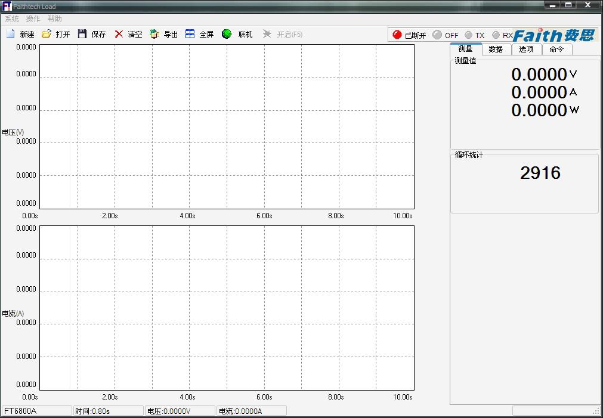Screen dimensions: 603x418
Task: Minimize the Faithtech Load window
Action: 553,5
